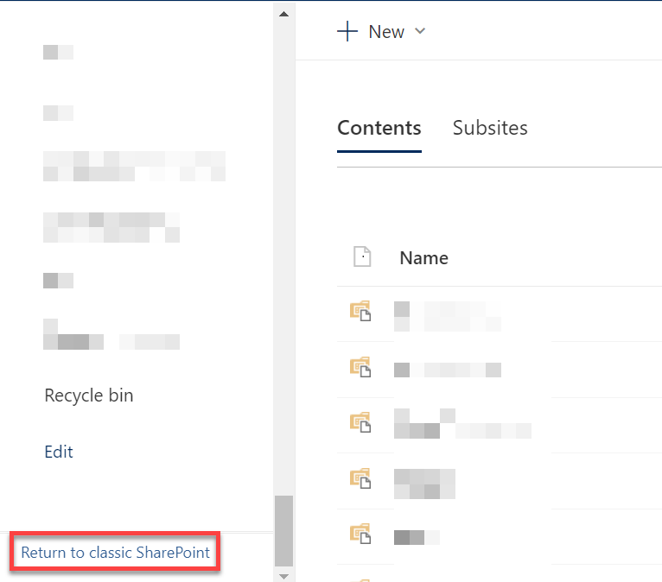Sort by the Name column header

tap(423, 257)
